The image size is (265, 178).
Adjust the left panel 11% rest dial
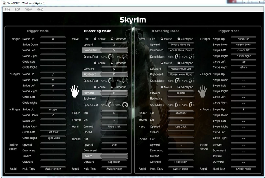[x=125, y=57]
